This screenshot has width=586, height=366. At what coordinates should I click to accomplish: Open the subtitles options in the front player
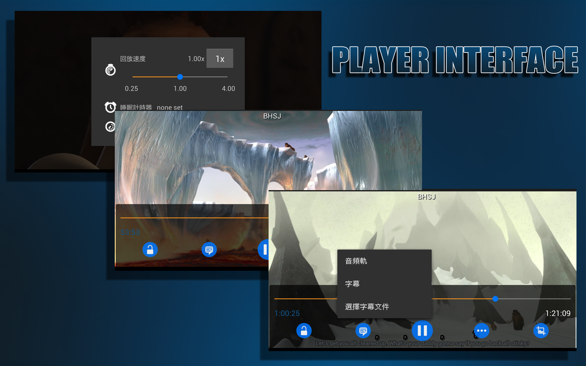(363, 330)
